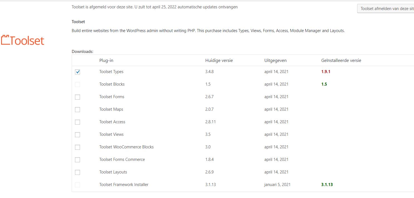Click the Toolset Views plugin name
The height and width of the screenshot is (198, 414).
click(x=111, y=134)
